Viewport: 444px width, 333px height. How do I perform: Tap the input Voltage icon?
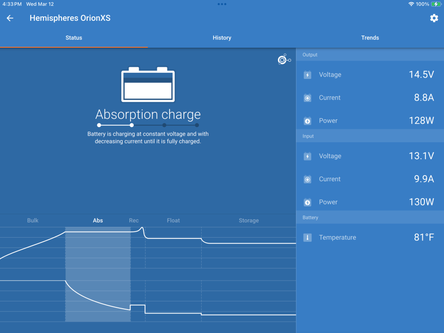[x=307, y=157]
